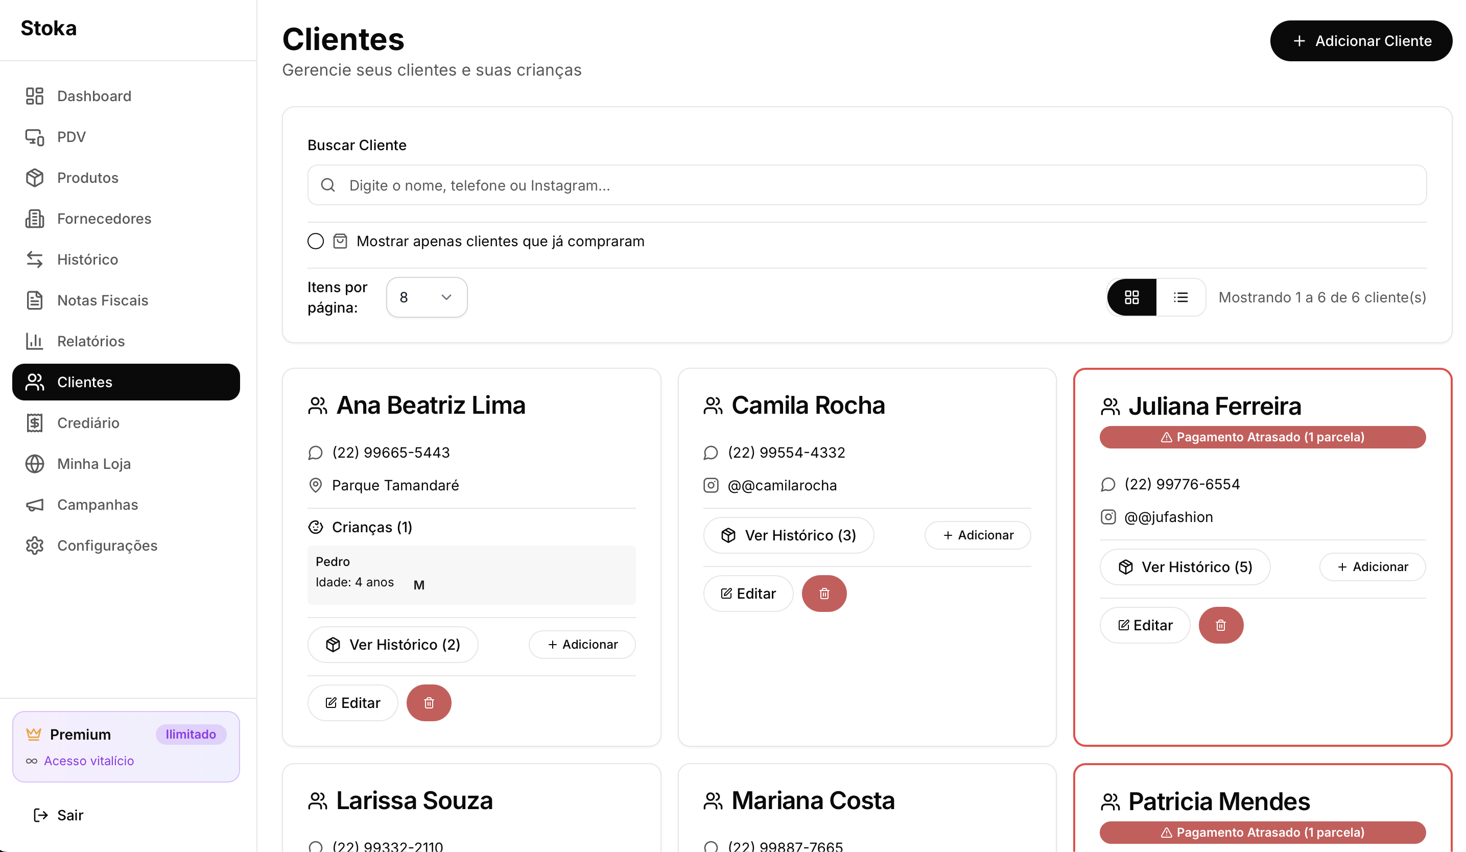Click the Larissa Souza people icon

318,801
